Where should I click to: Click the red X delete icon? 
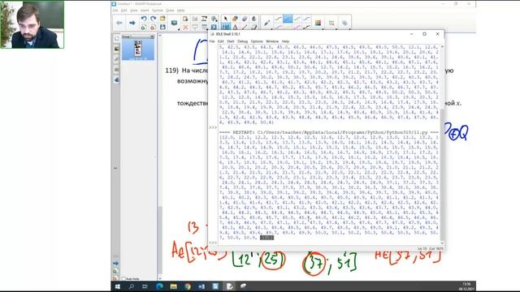point(185,27)
